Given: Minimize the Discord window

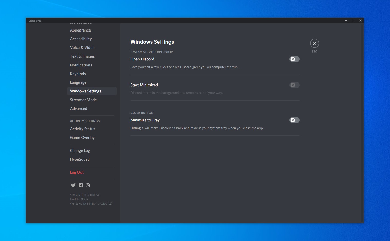Looking at the screenshot, I should tap(346, 20).
